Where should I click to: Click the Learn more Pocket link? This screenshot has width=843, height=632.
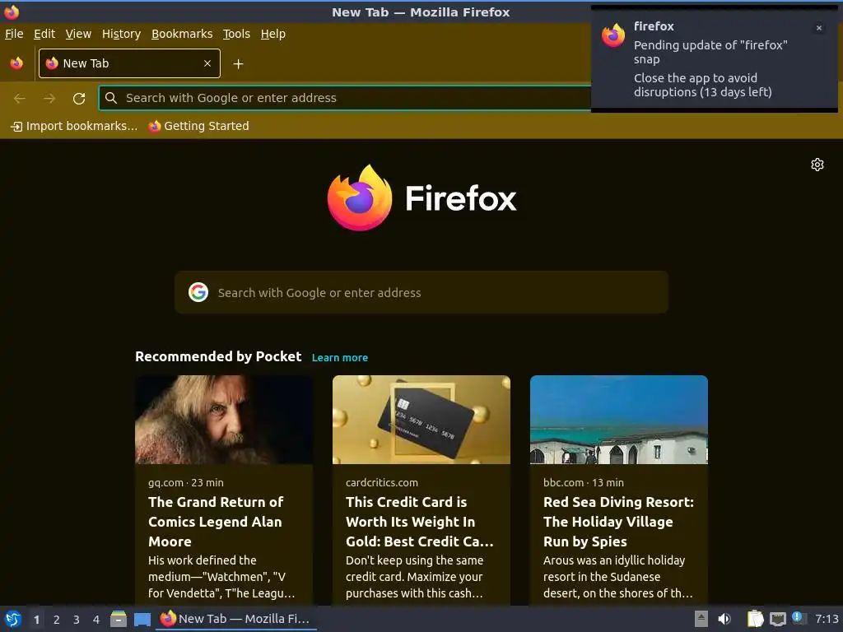(340, 358)
